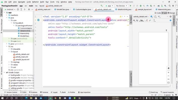Open the Navigate menu
Screen dimensions: 178x100
tap(22, 2)
